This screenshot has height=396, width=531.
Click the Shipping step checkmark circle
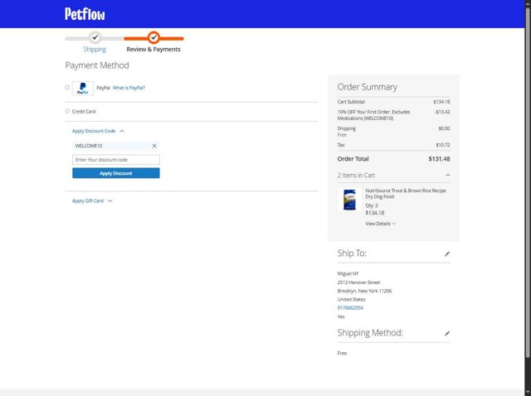pos(95,37)
